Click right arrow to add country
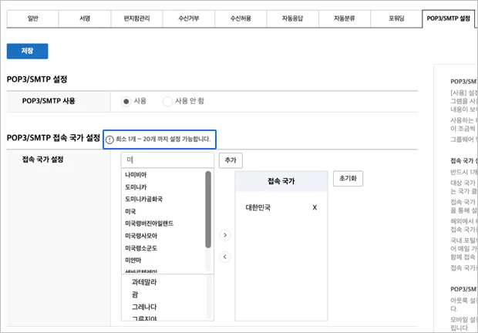Viewport: 478px width, 333px height. coord(224,234)
